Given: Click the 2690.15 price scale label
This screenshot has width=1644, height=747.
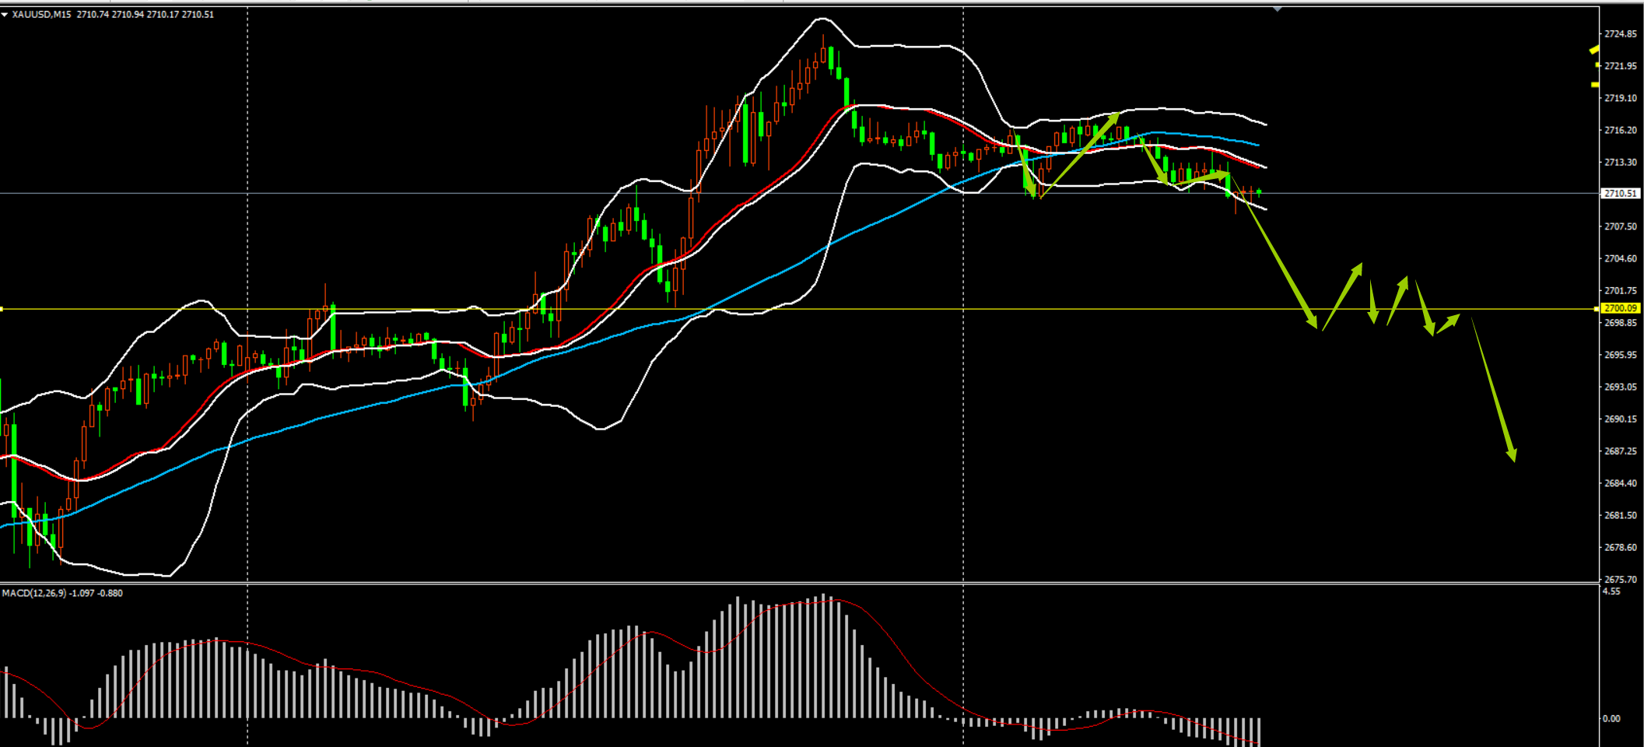Looking at the screenshot, I should [1621, 419].
